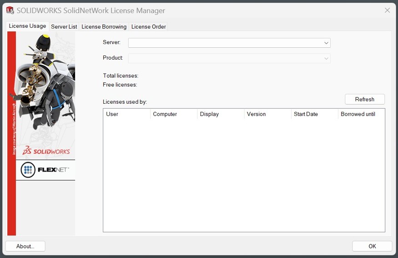Click the Refresh button
The height and width of the screenshot is (258, 398).
point(365,99)
